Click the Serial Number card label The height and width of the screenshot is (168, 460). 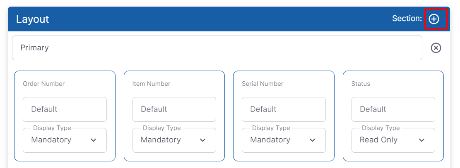263,84
